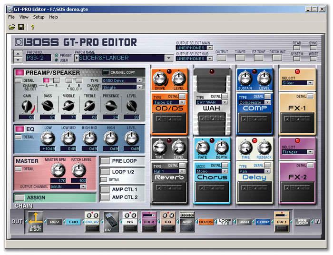
Task: Open Reverb type Hall1 dropdown
Action: [182, 171]
